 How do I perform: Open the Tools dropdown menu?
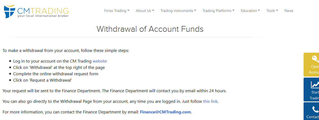(272, 11)
